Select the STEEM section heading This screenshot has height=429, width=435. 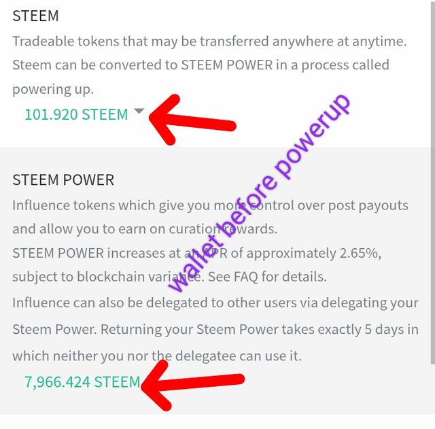tap(36, 16)
